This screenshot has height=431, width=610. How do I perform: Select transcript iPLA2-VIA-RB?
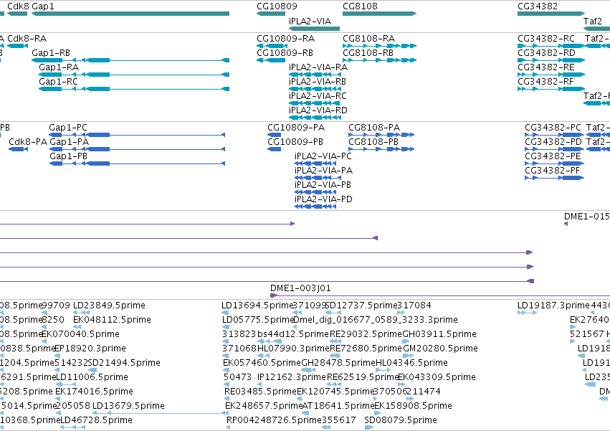click(315, 89)
